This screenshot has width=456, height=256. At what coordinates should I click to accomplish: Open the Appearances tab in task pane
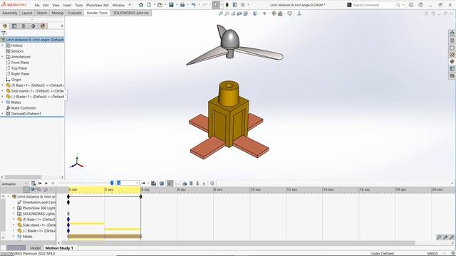[x=452, y=62]
